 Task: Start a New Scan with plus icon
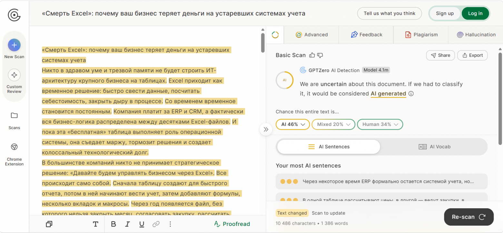pos(14,45)
